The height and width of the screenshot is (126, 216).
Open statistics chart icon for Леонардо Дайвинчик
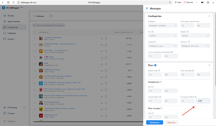click(101, 39)
